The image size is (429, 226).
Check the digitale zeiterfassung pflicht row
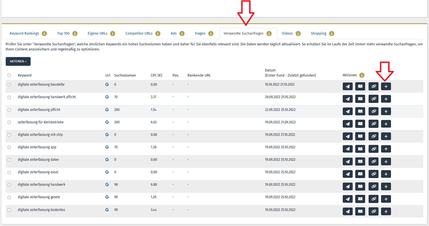pos(9,110)
